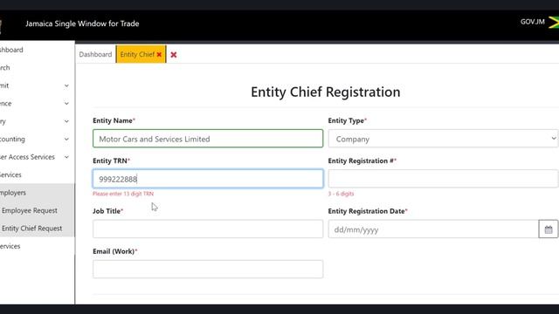Open the calendar date picker icon
Viewport: 559px width, 314px height.
pos(549,229)
